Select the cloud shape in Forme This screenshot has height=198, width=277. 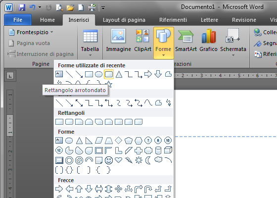pos(158,160)
